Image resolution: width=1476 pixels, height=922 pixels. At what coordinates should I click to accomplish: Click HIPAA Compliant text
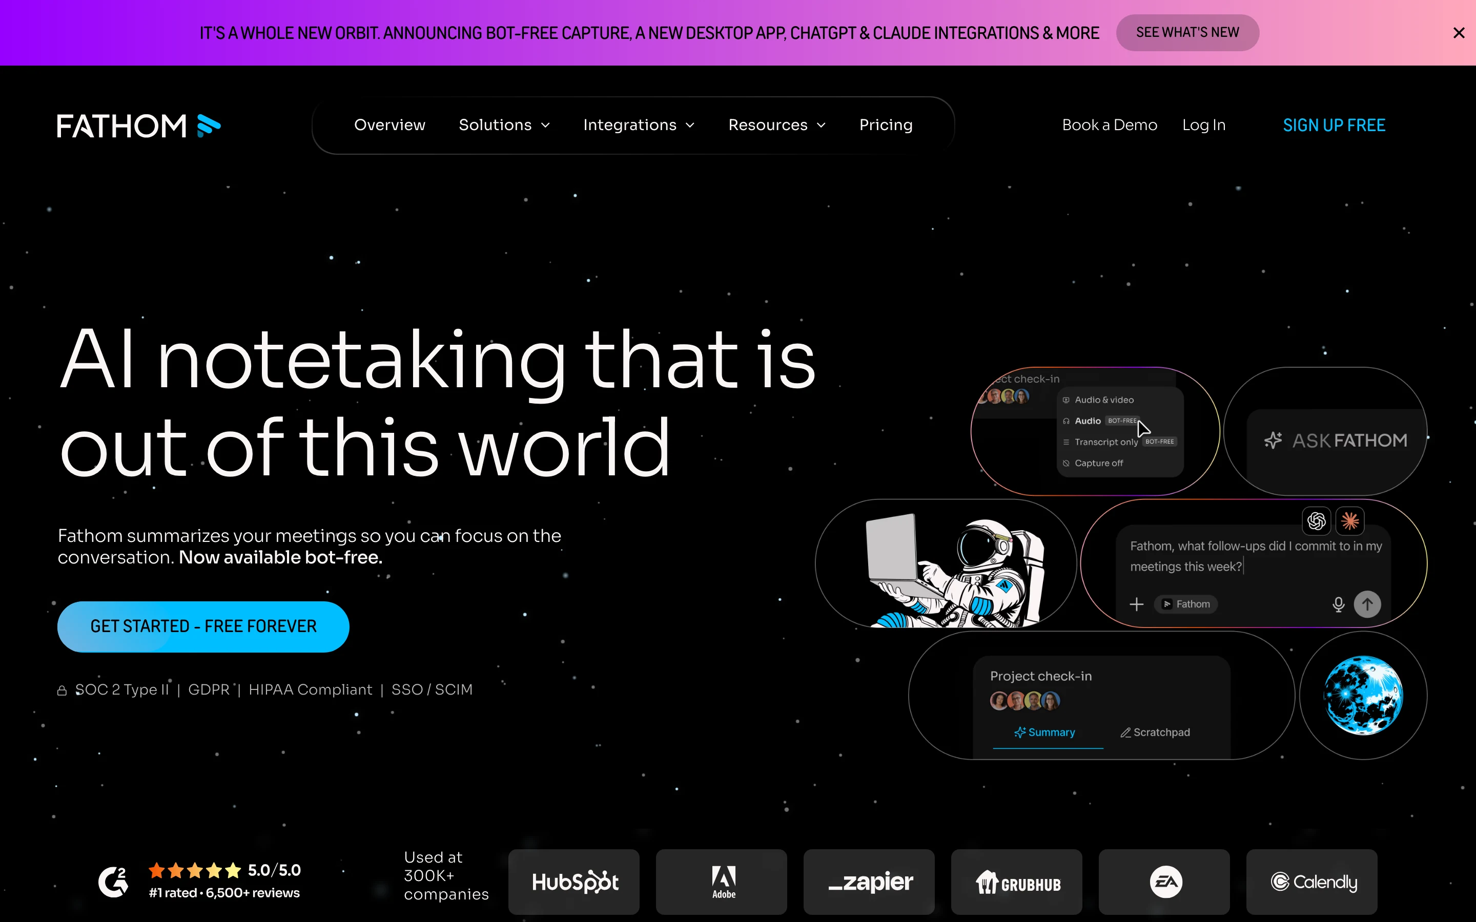point(311,689)
